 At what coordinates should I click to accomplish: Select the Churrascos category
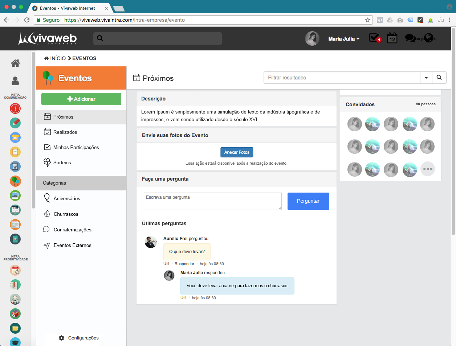(66, 214)
